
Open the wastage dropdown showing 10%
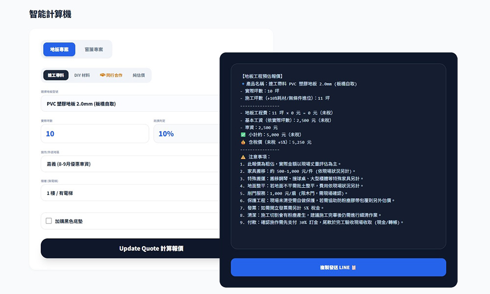(x=187, y=134)
